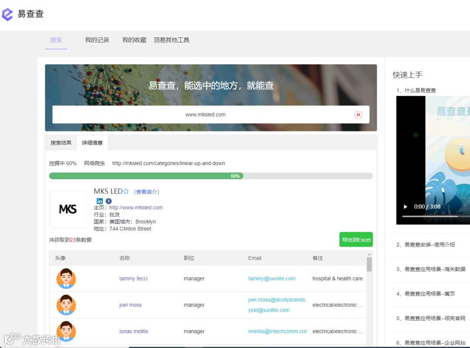Click joel moss's electrical/electronic note

pyautogui.click(x=338, y=305)
